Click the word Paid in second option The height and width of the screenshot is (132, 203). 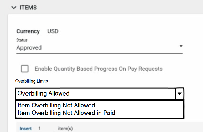pyautogui.click(x=109, y=113)
